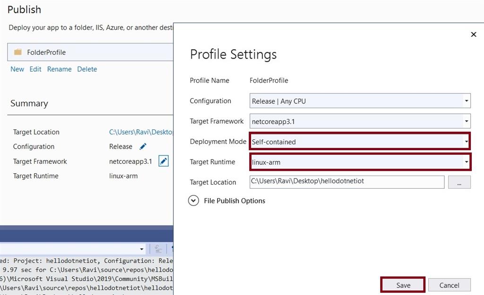
Task: Click the browse (...) button for Target Location
Action: [x=459, y=182]
